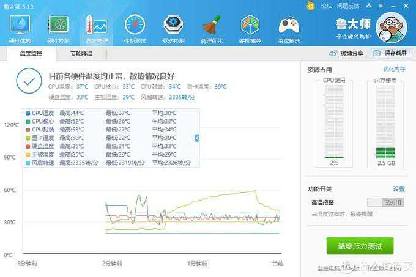Open 驱动检测 driver detection
This screenshot has width=416, height=277.
click(173, 29)
